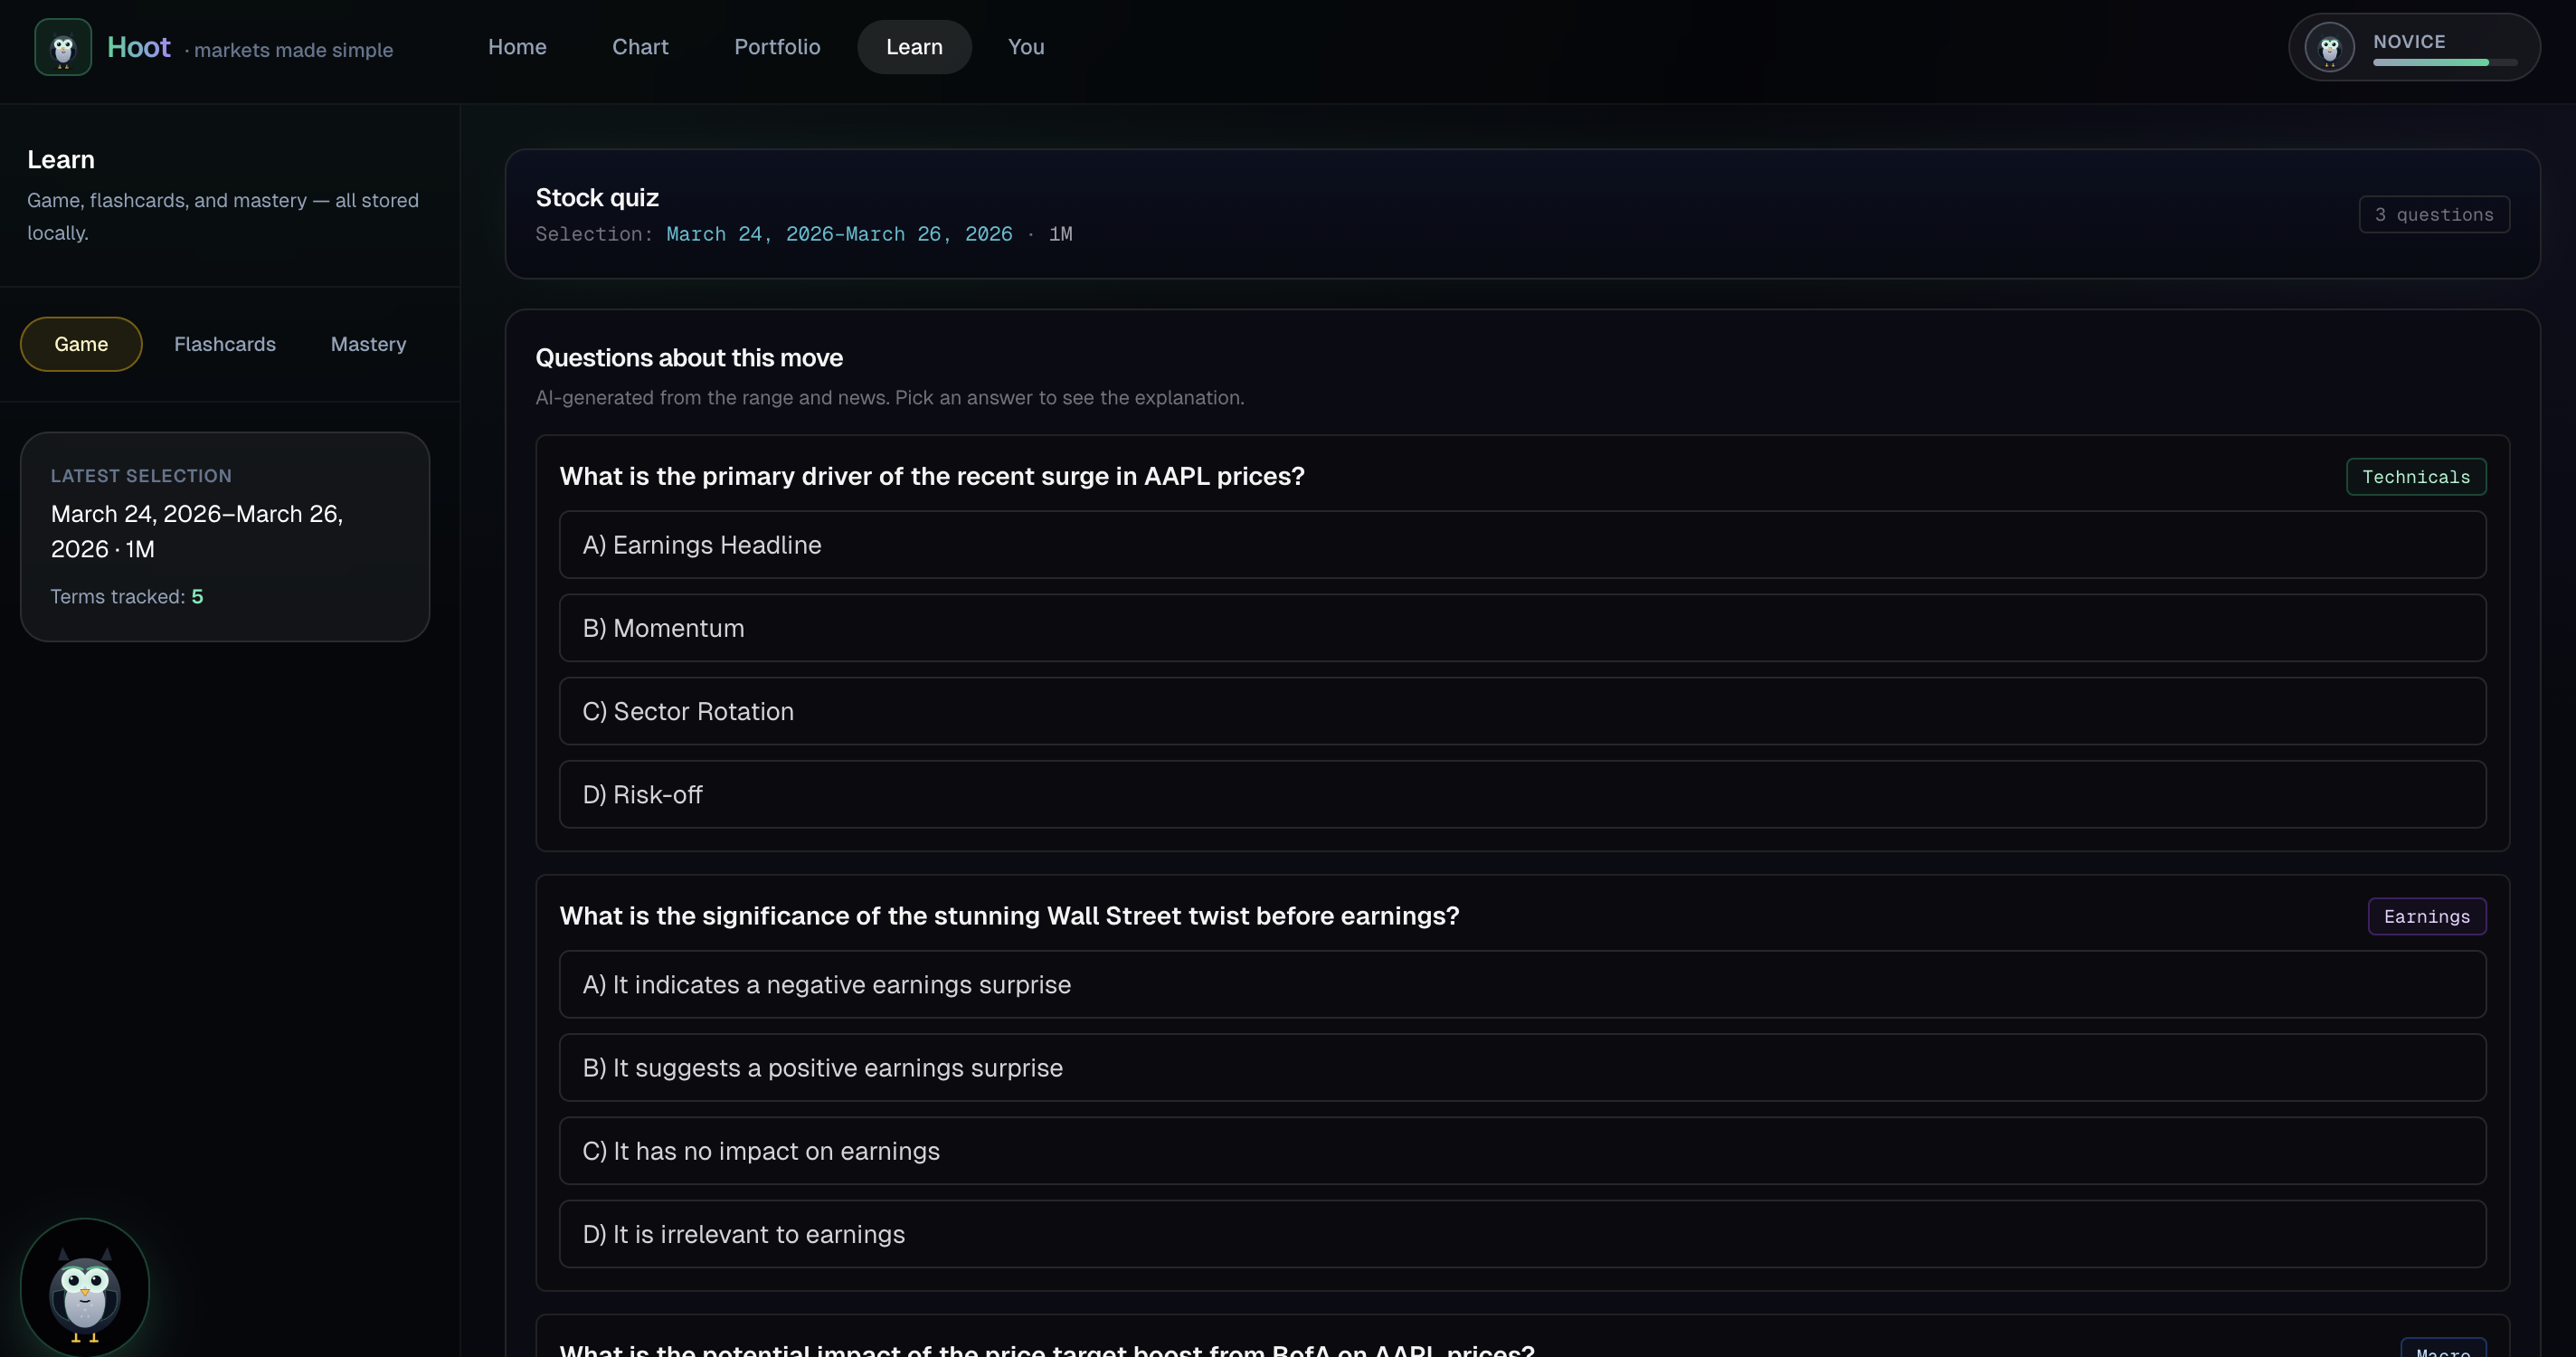Select B) It suggests a positive earnings surprise

(1522, 1068)
